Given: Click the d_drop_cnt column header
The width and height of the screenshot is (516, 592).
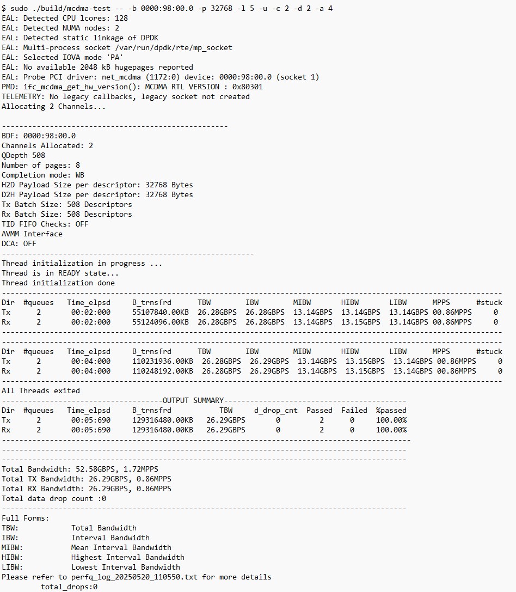Looking at the screenshot, I should tap(275, 410).
